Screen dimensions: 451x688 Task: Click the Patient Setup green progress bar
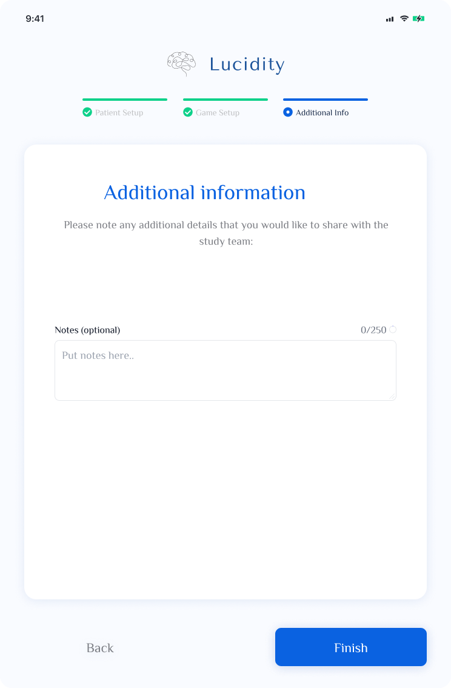(x=125, y=100)
